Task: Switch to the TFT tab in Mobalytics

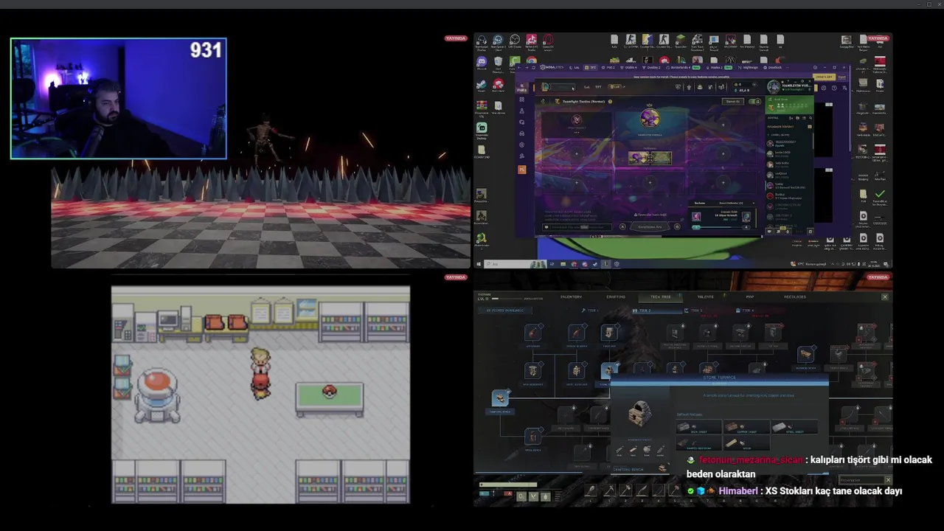Action: 591,68
